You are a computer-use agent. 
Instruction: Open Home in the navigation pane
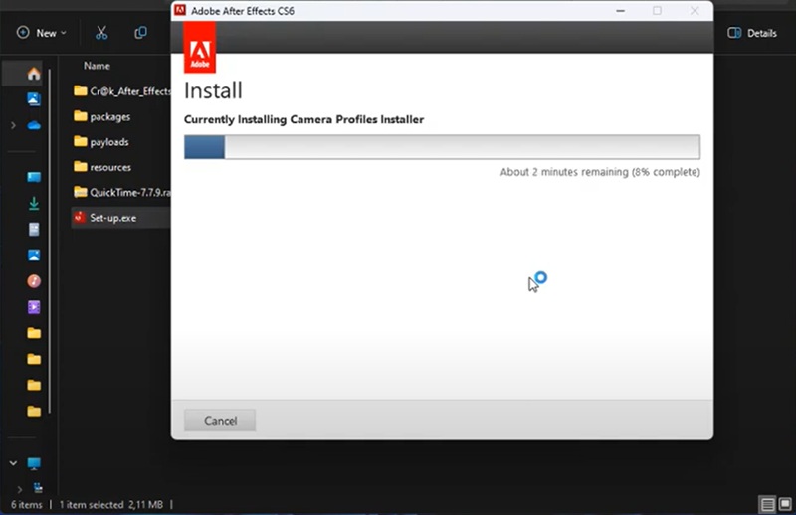34,74
